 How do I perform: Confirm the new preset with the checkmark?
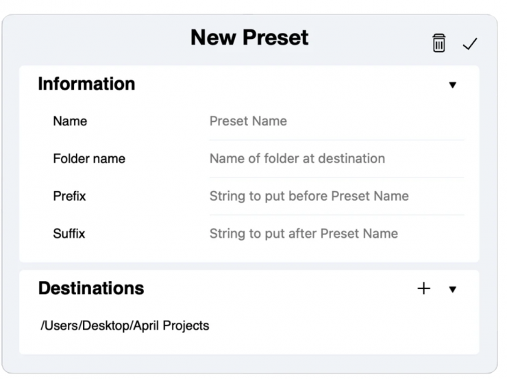pos(469,44)
